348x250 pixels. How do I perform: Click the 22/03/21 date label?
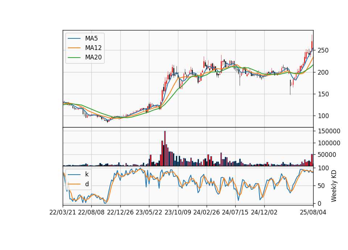pyautogui.click(x=63, y=212)
